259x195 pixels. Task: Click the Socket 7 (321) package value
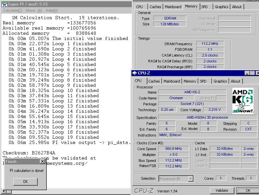(192, 104)
